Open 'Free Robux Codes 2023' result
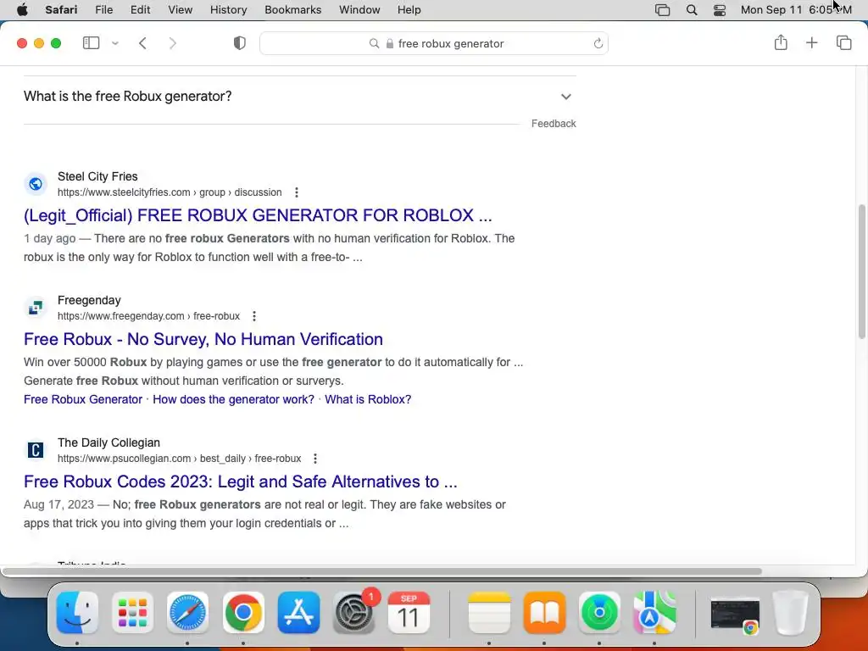The width and height of the screenshot is (868, 651). tap(240, 481)
